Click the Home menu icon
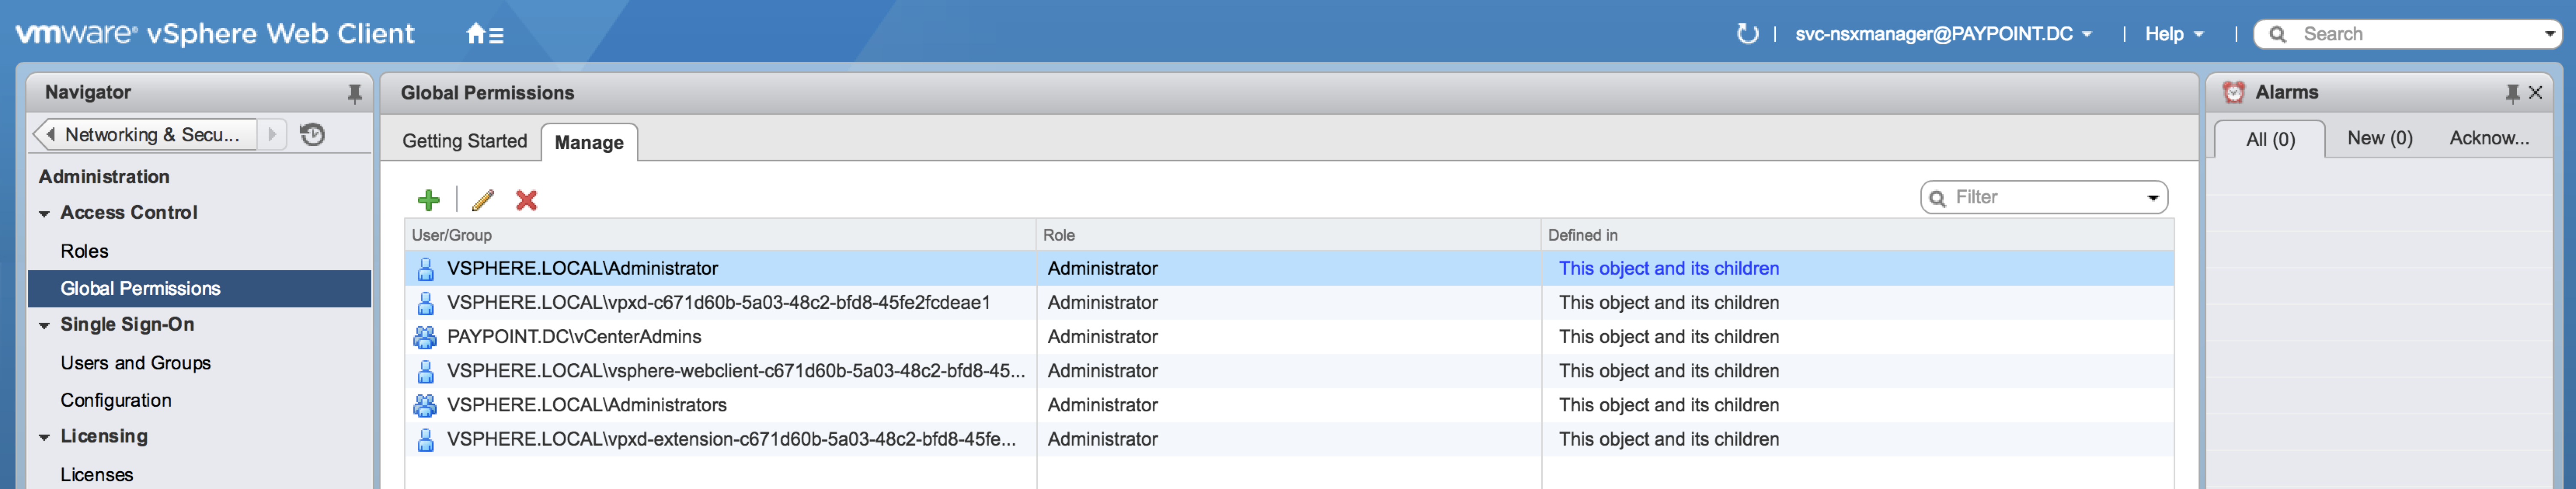The width and height of the screenshot is (2576, 489). click(x=484, y=34)
